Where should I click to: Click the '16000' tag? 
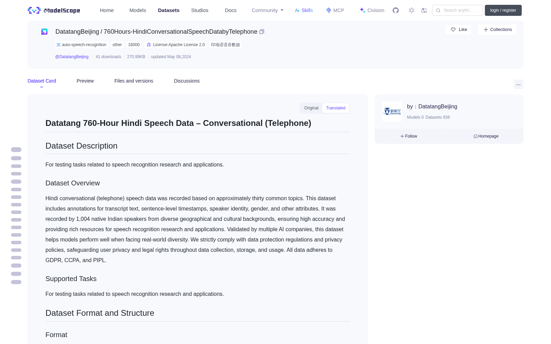[134, 45]
